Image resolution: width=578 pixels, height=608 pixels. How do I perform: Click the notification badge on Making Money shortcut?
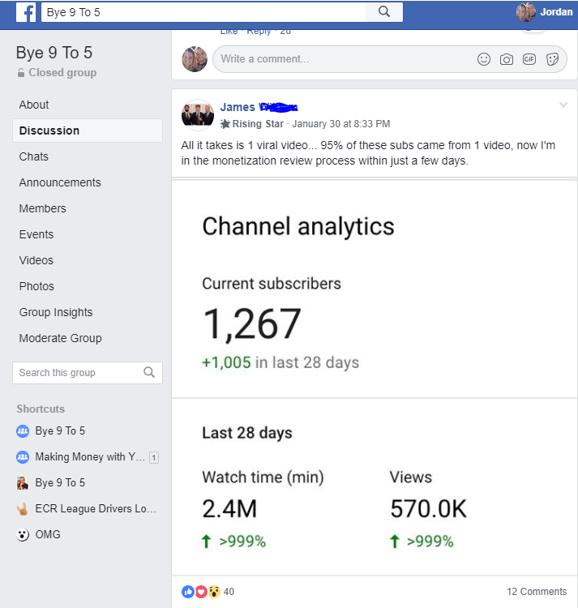click(x=154, y=457)
